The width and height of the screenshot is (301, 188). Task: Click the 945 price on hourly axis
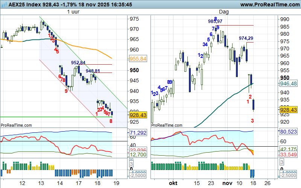[x=134, y=80]
